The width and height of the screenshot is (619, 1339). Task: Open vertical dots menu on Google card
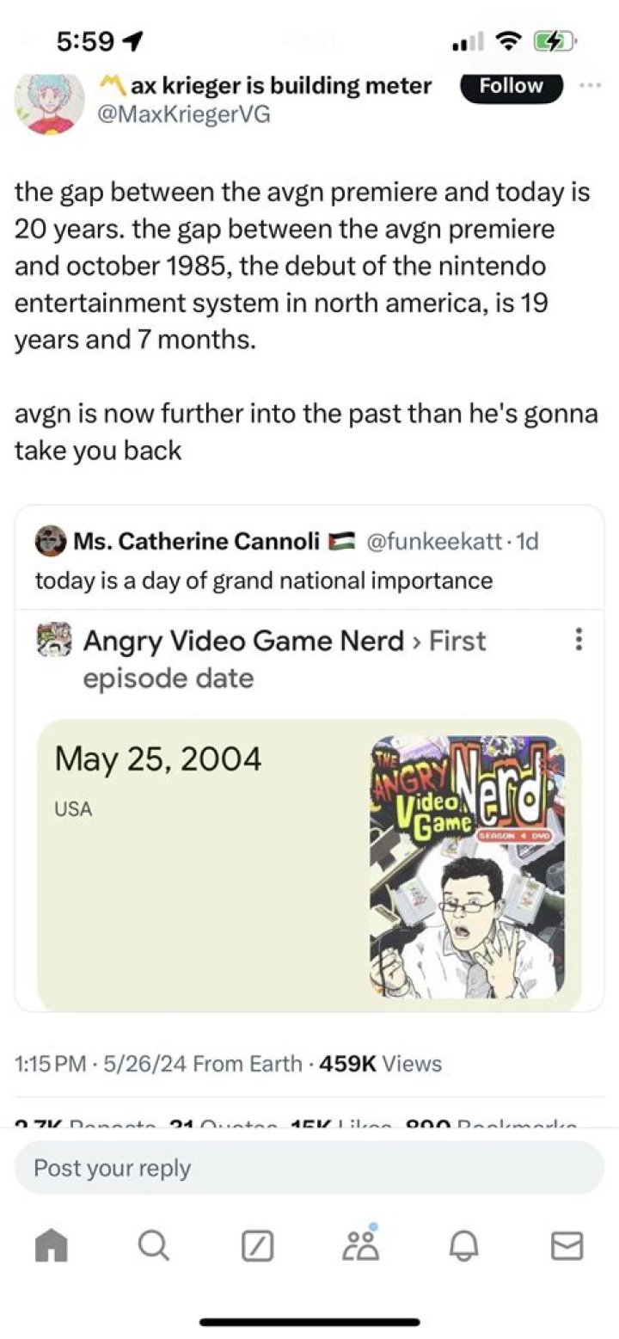click(x=579, y=639)
